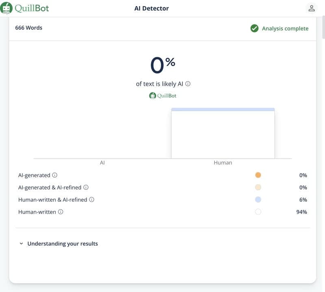Click the AI label under the chart
325x292 pixels.
click(102, 162)
